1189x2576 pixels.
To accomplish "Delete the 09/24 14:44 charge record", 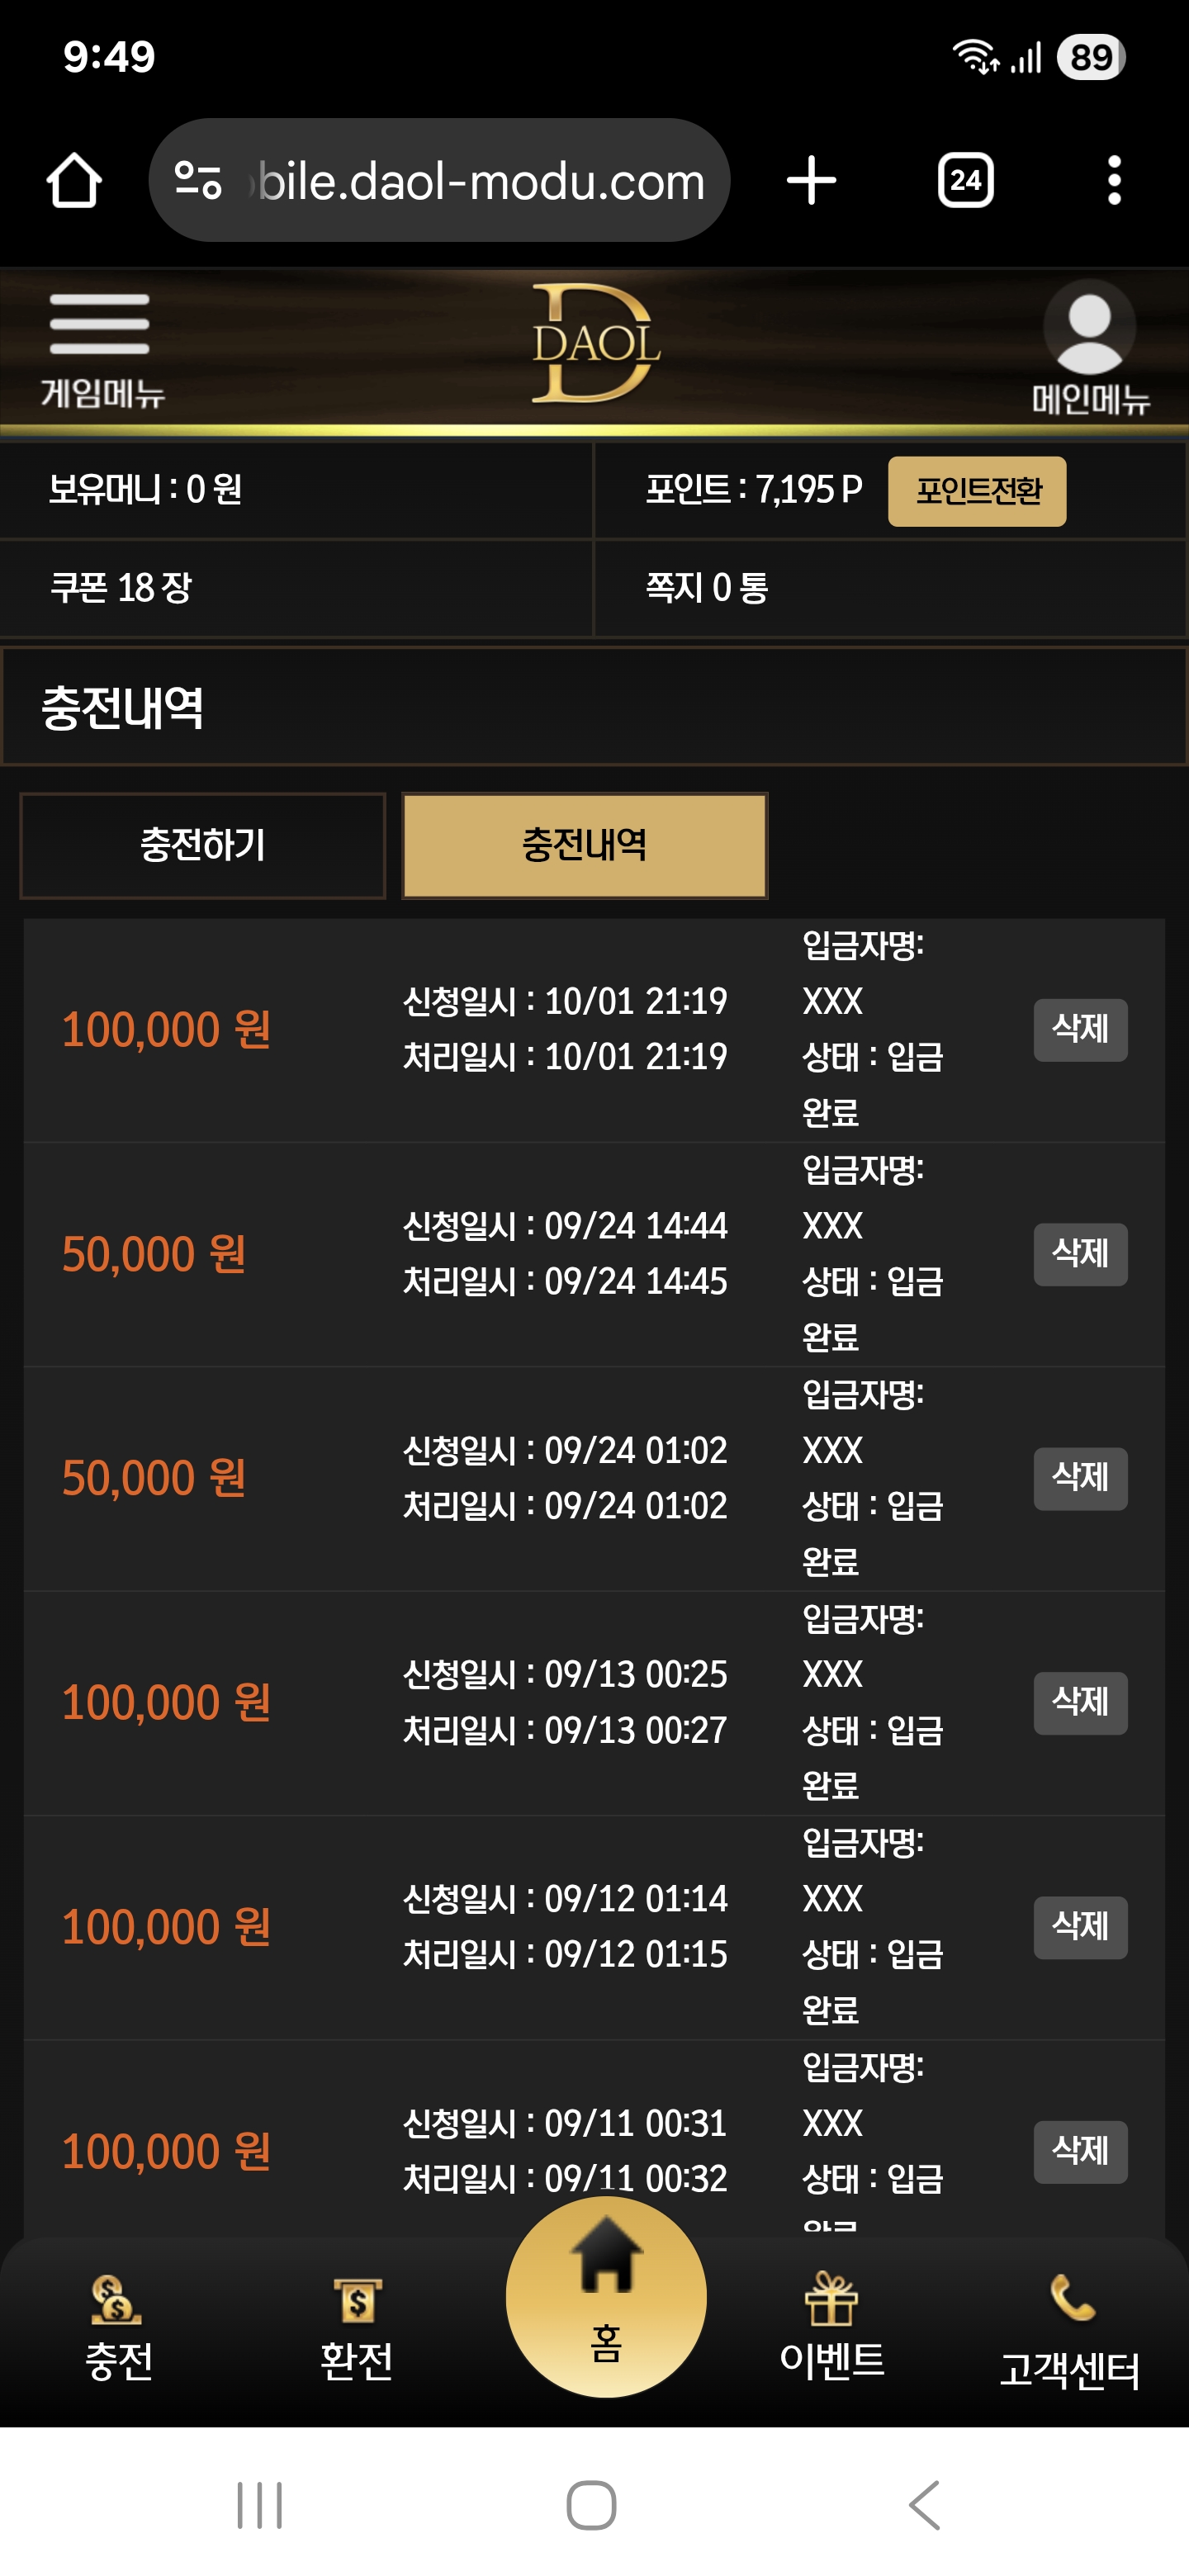I will pos(1080,1254).
